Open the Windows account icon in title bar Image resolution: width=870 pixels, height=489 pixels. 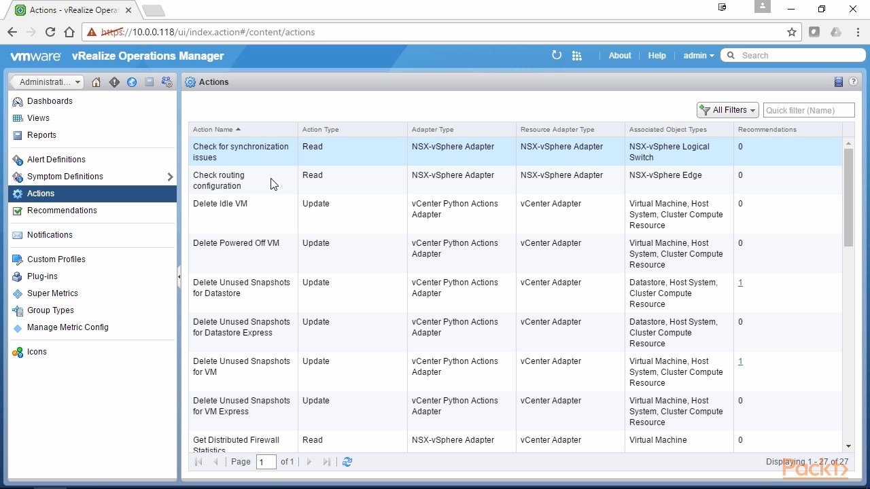[763, 6]
